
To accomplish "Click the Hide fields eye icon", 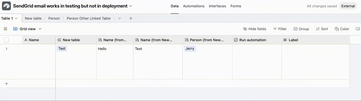I will pyautogui.click(x=245, y=29).
